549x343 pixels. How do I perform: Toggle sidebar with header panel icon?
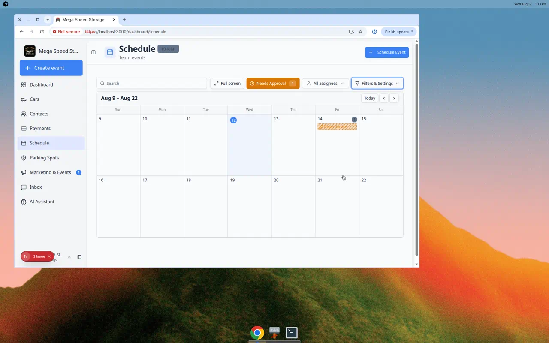tap(94, 52)
